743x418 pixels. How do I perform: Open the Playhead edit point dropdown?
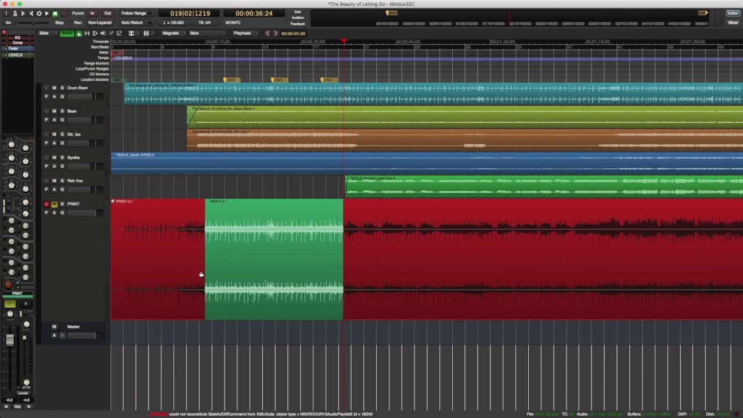[x=246, y=33]
